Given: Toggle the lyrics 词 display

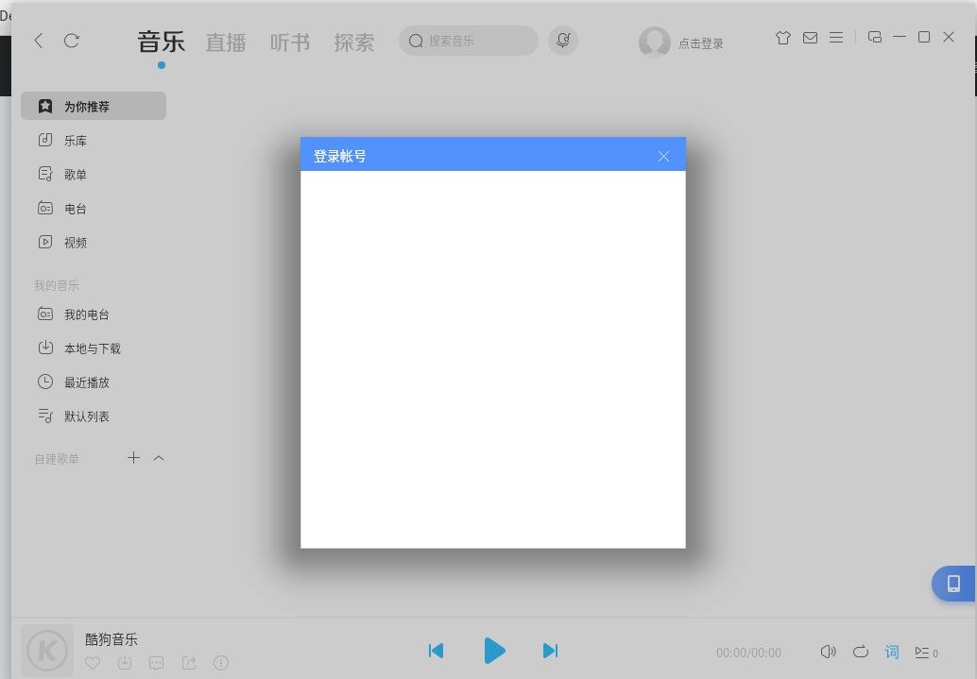Looking at the screenshot, I should tap(892, 652).
